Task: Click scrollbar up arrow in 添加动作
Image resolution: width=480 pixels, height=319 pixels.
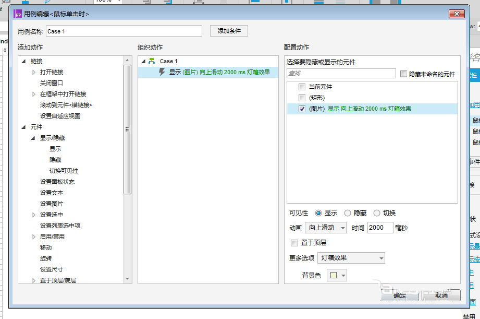Action: pos(127,60)
